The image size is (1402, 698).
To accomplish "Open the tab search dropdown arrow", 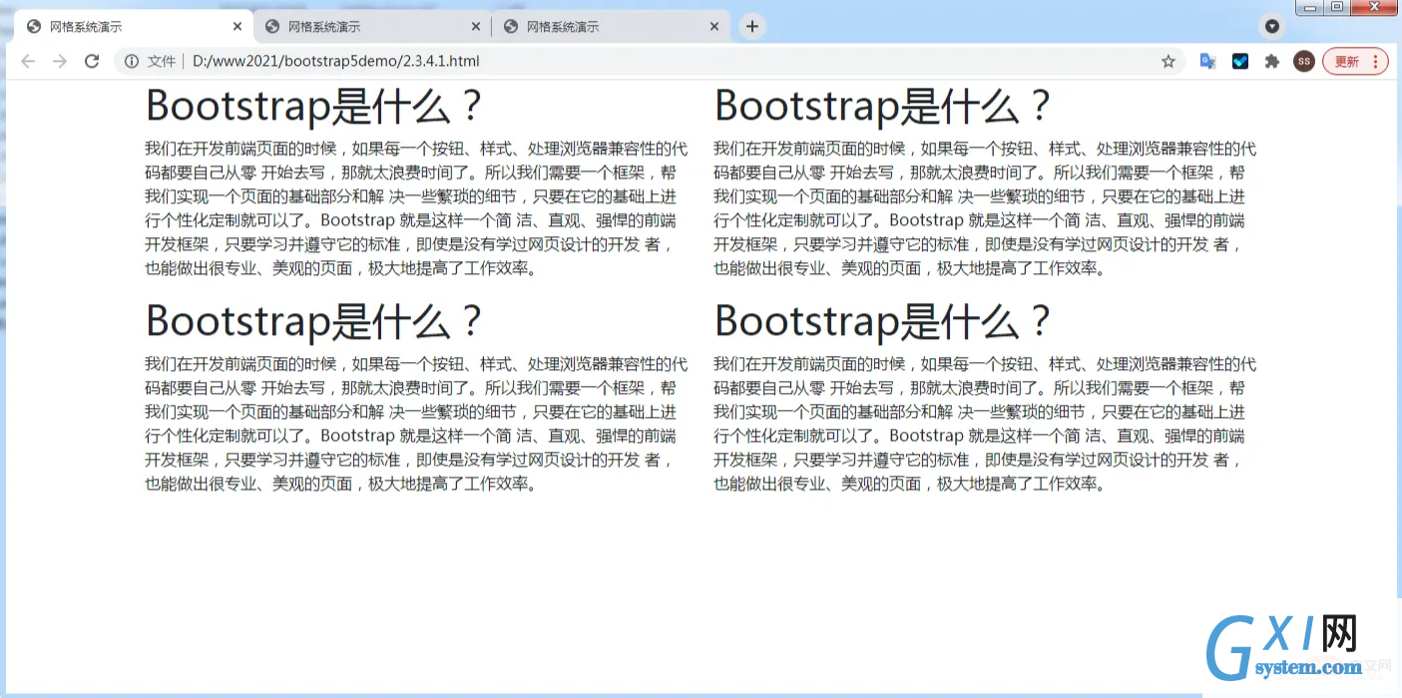I will [1272, 26].
